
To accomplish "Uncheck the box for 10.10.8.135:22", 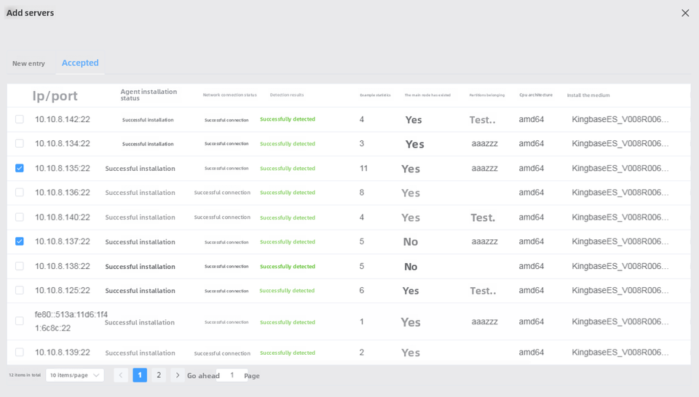I will click(20, 168).
